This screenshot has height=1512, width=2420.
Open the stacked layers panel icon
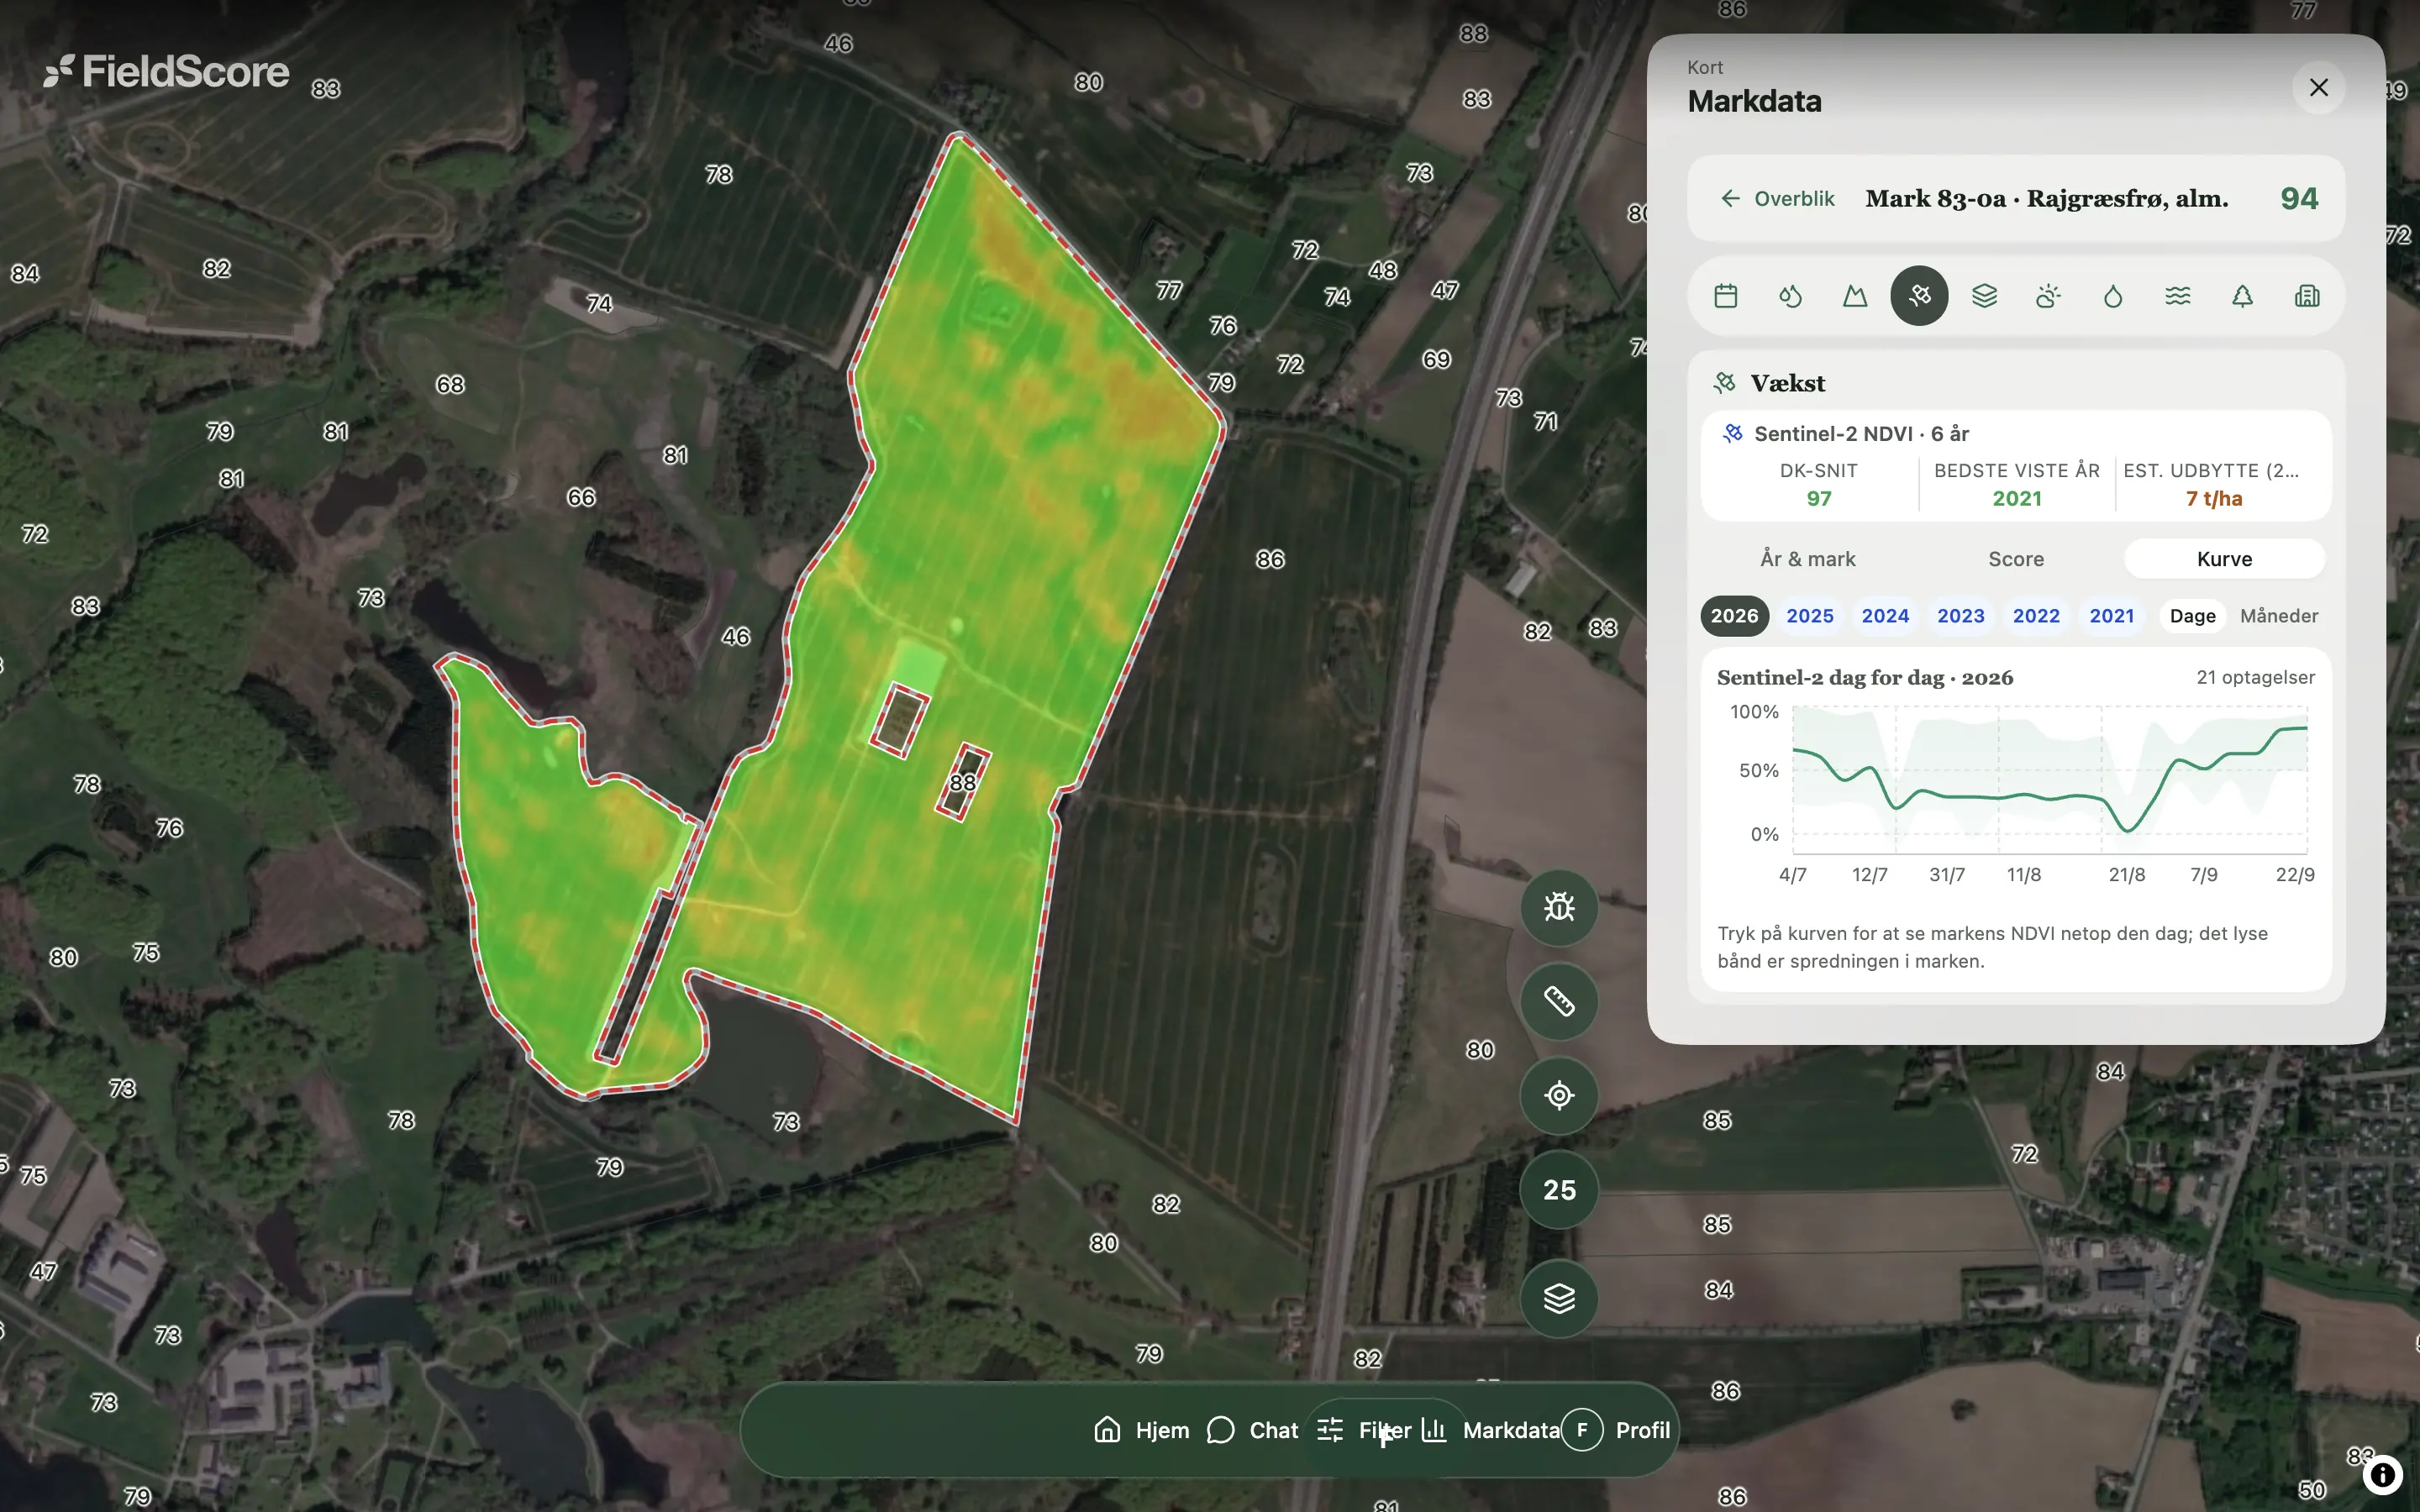pyautogui.click(x=1984, y=296)
